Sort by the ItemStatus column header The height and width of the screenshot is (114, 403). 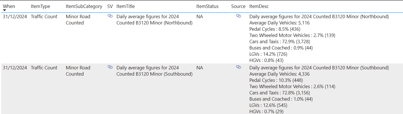(x=207, y=6)
